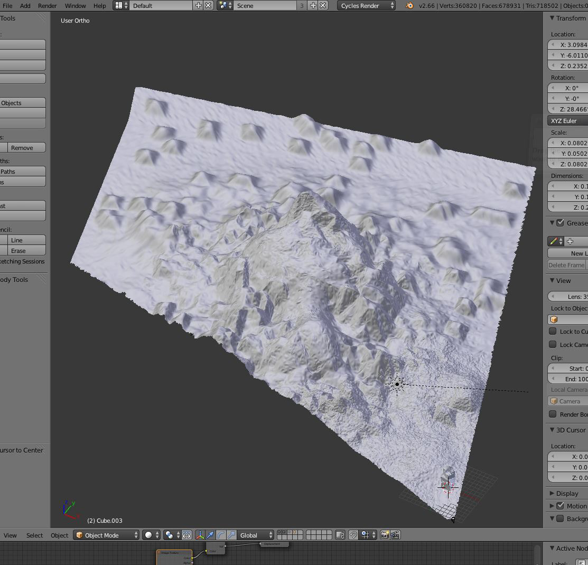Click the grease pencil data icon
Image resolution: width=588 pixels, height=565 pixels.
(555, 241)
